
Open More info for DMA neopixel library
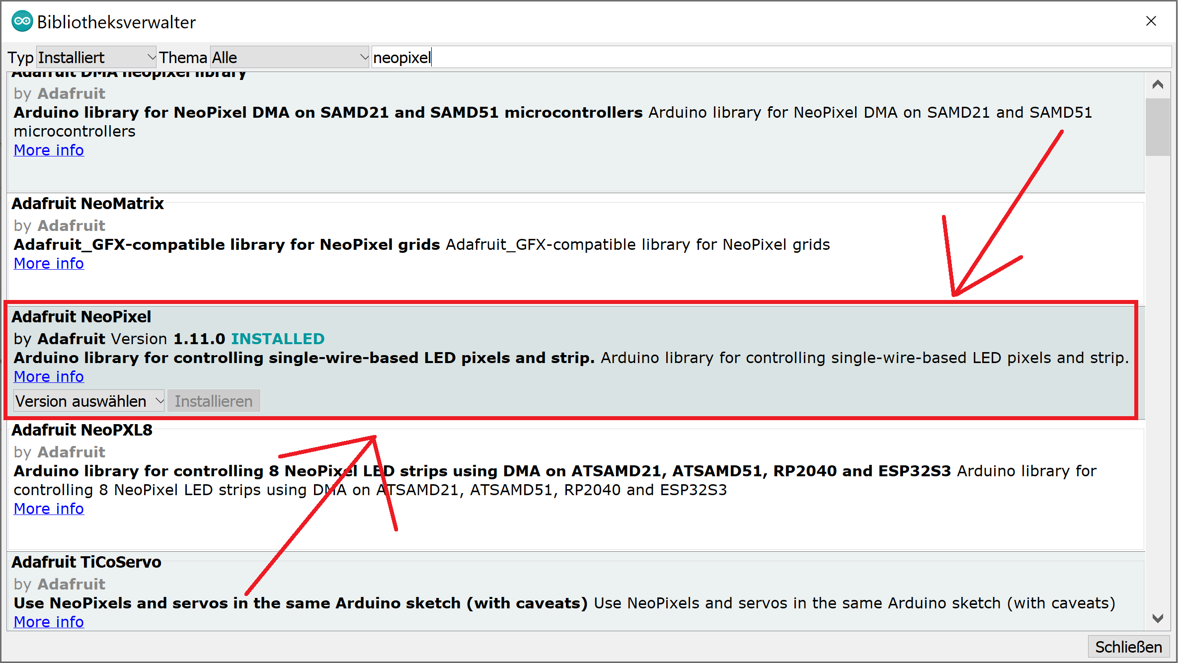(49, 150)
